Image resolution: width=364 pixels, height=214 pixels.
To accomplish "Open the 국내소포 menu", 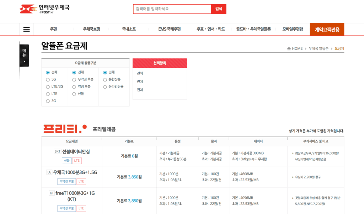I will [x=129, y=29].
